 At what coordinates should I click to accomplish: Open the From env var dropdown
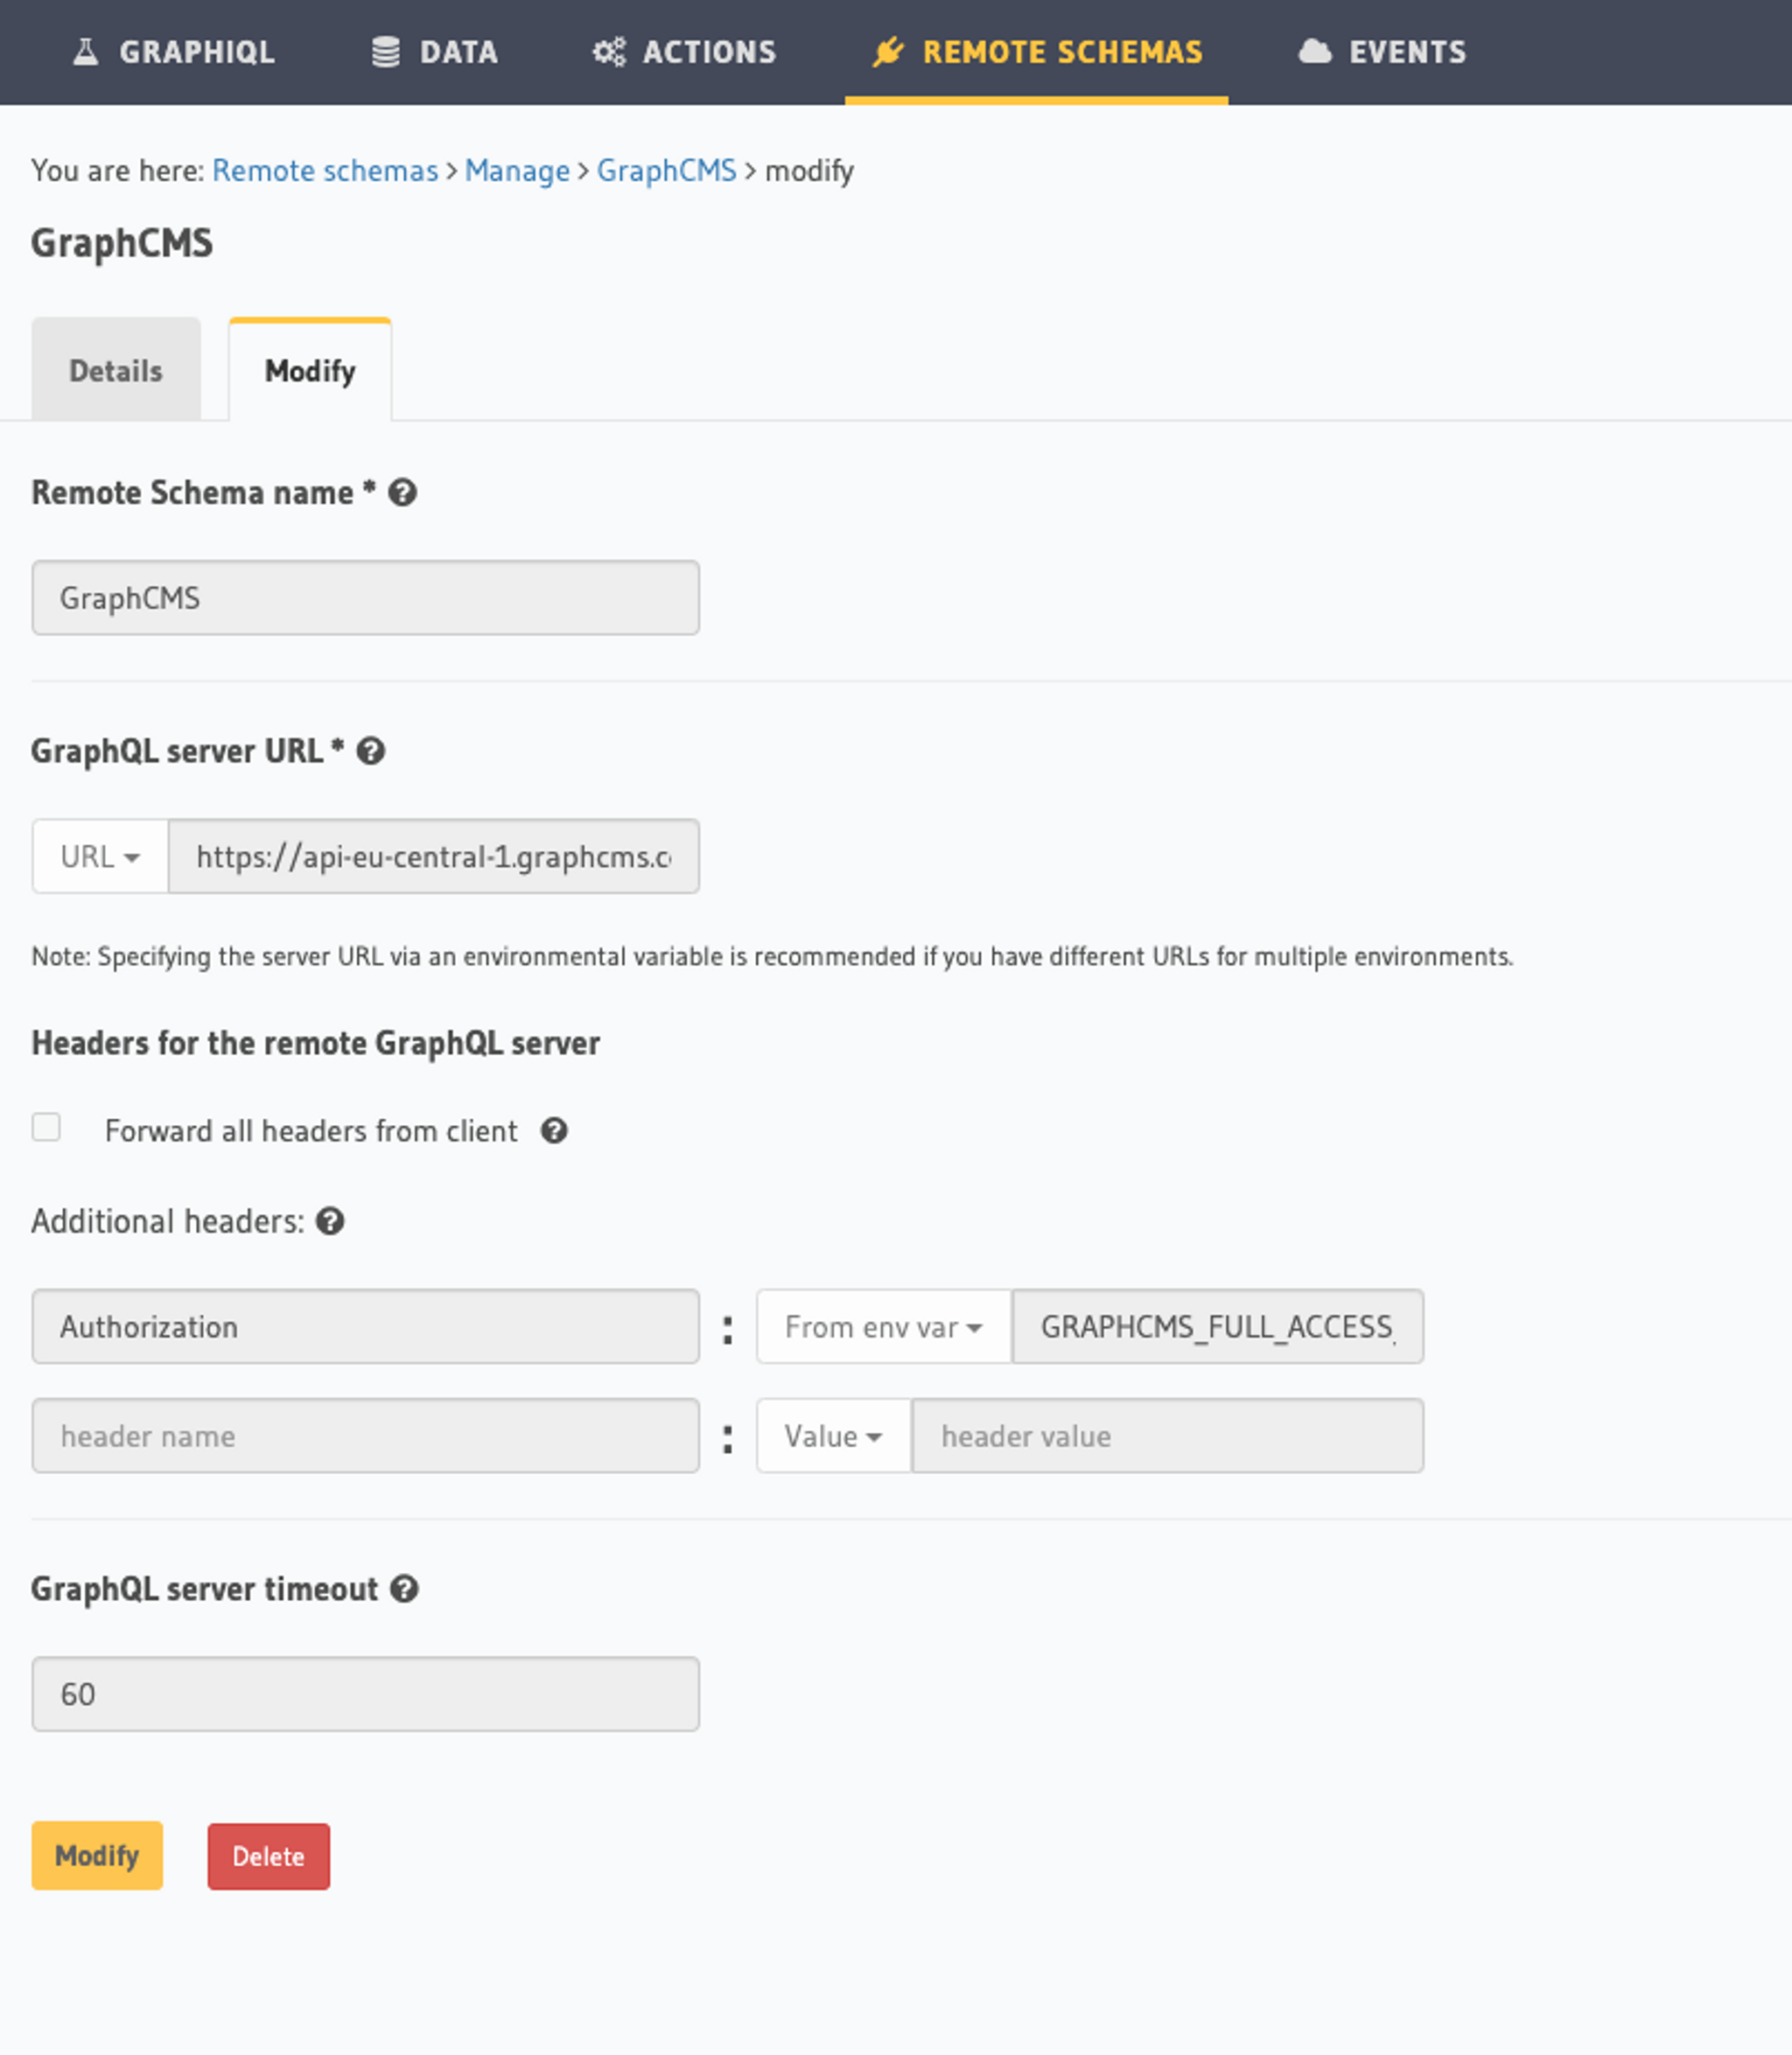point(884,1326)
